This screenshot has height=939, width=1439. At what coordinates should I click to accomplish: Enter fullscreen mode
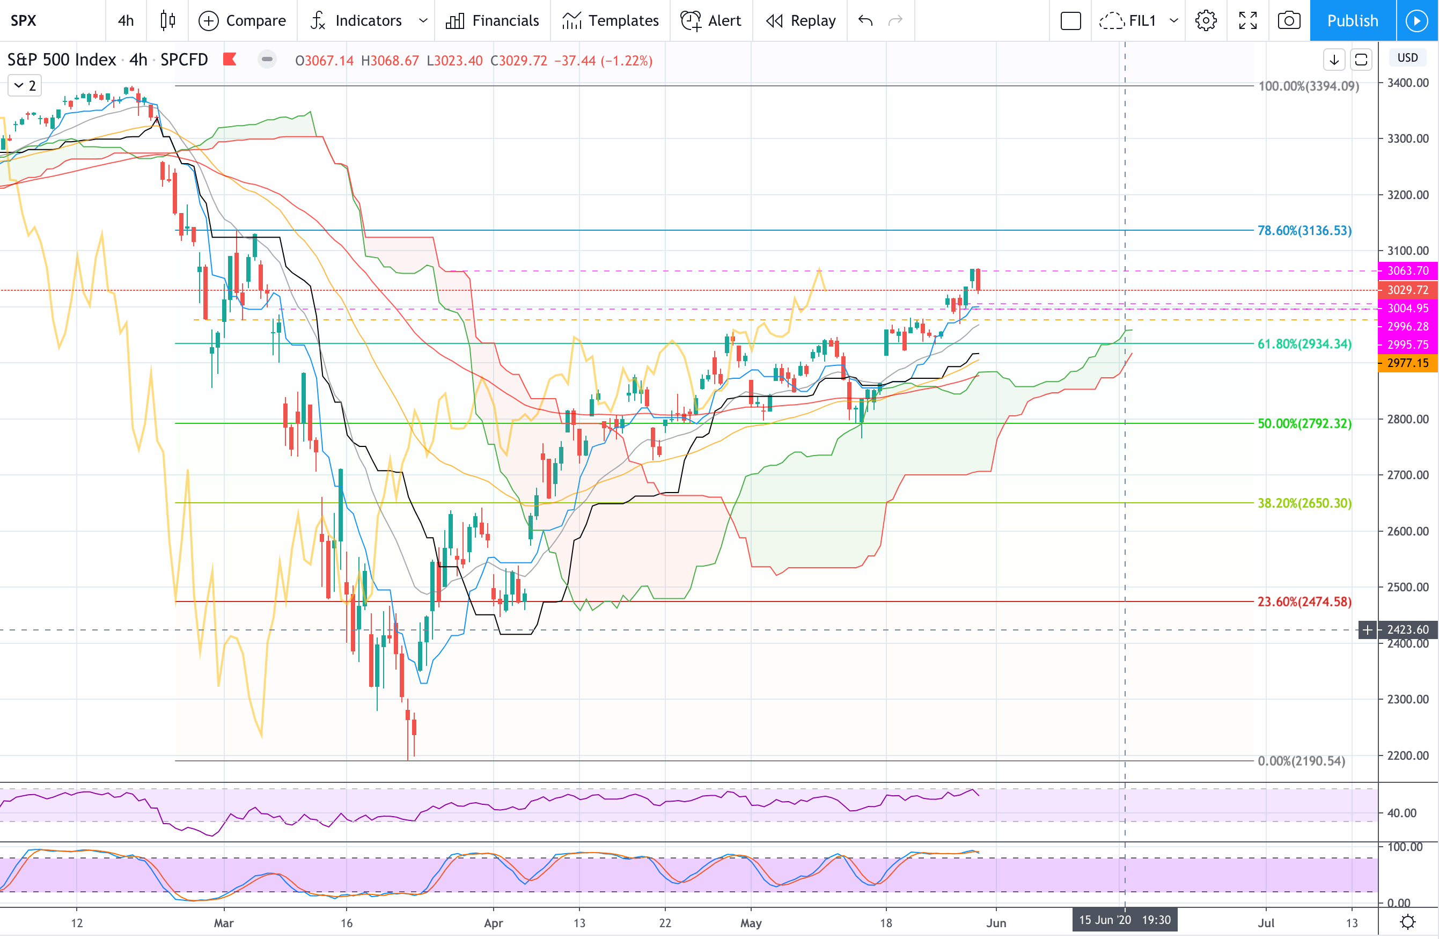[1247, 20]
